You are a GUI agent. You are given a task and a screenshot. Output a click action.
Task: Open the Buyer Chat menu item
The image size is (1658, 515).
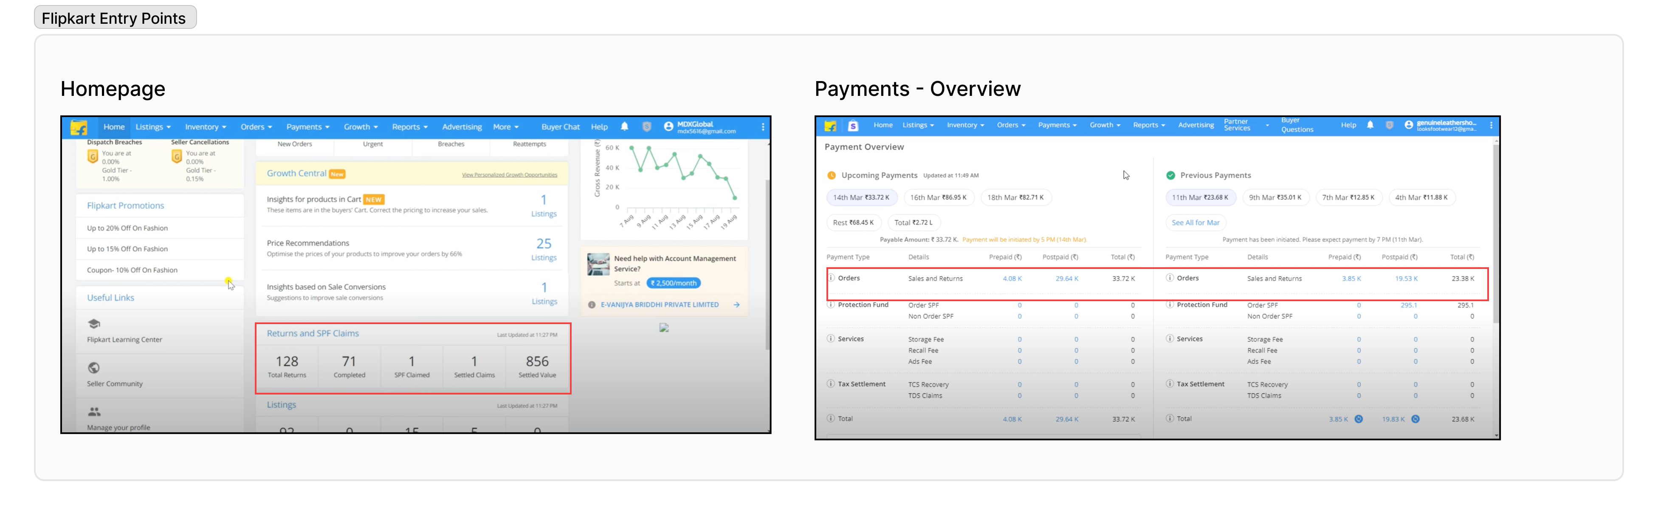pyautogui.click(x=560, y=127)
